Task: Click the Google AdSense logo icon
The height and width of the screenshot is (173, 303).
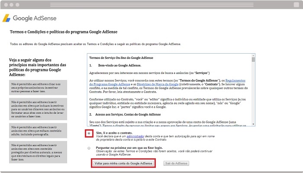Action: [6, 18]
